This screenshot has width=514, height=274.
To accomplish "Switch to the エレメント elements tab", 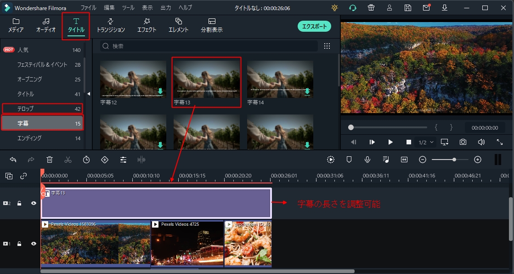I will tap(178, 26).
